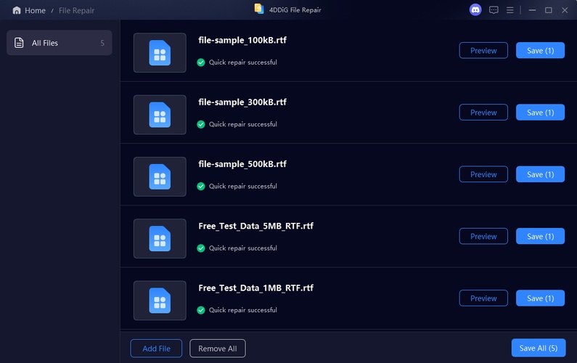
Task: Click the Home icon in breadcrumb
Action: tap(17, 10)
